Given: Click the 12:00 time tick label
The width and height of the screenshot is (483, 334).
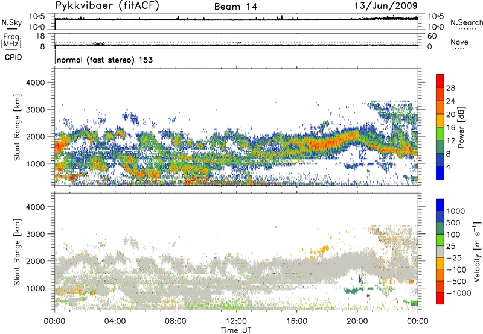Looking at the screenshot, I should (x=236, y=321).
